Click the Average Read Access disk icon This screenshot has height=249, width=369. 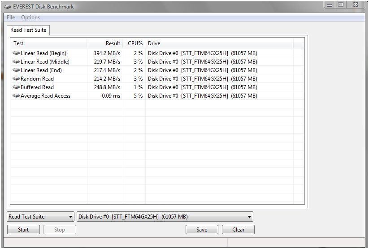point(16,96)
